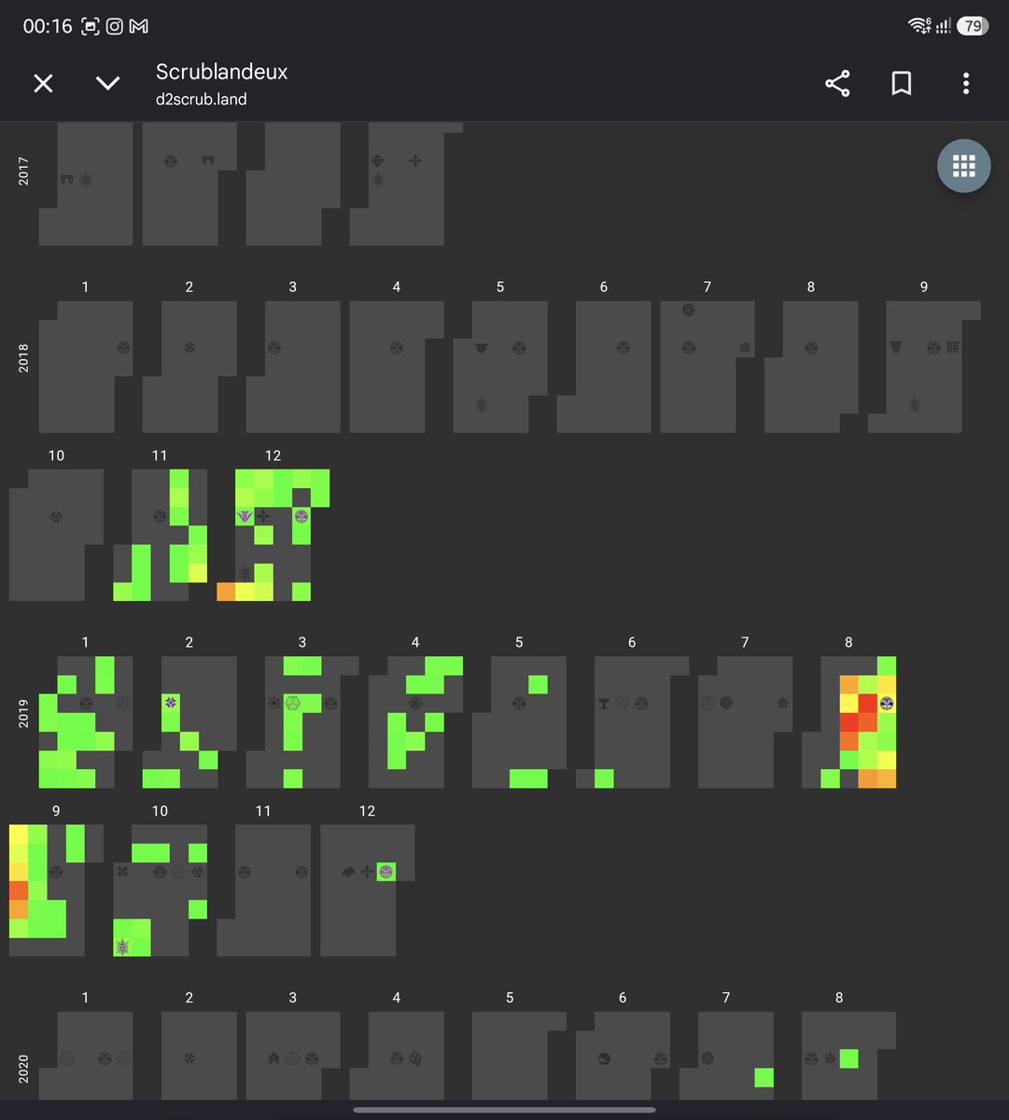Select the lone event icon in August 2018
Viewport: 1009px width, 1120px height.
(x=811, y=347)
